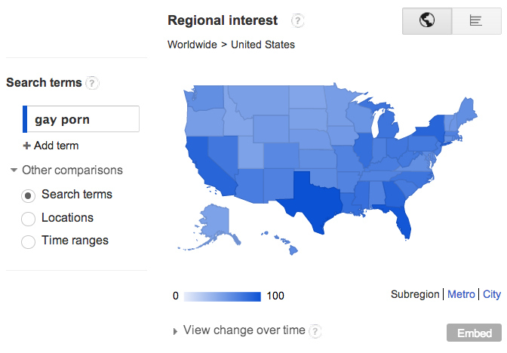The height and width of the screenshot is (353, 507).
Task: Select the Search terms radio button
Action: tap(28, 195)
